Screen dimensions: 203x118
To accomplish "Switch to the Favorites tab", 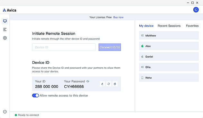I will (x=192, y=26).
